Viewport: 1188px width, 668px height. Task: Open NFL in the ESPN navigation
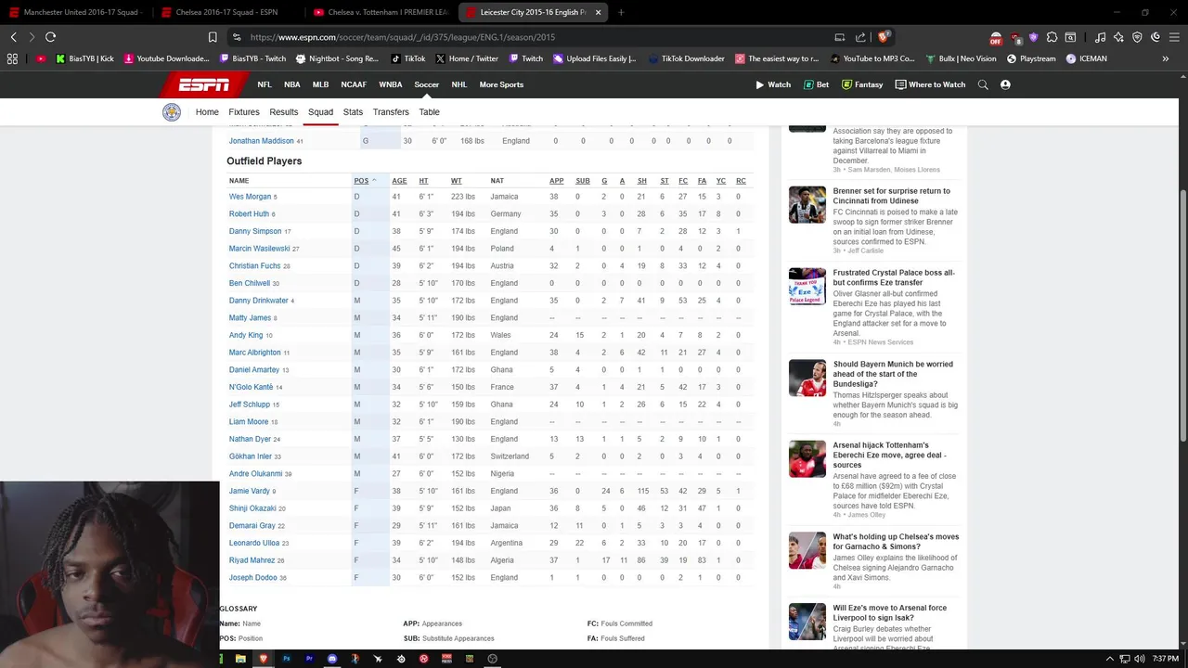(x=265, y=84)
